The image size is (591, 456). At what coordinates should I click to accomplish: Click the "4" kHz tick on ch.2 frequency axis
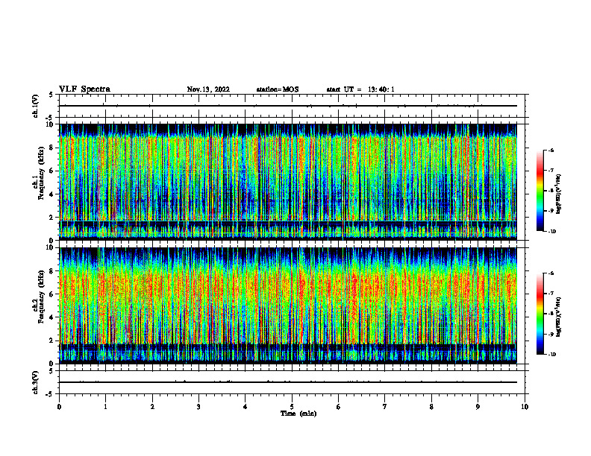[x=52, y=317]
